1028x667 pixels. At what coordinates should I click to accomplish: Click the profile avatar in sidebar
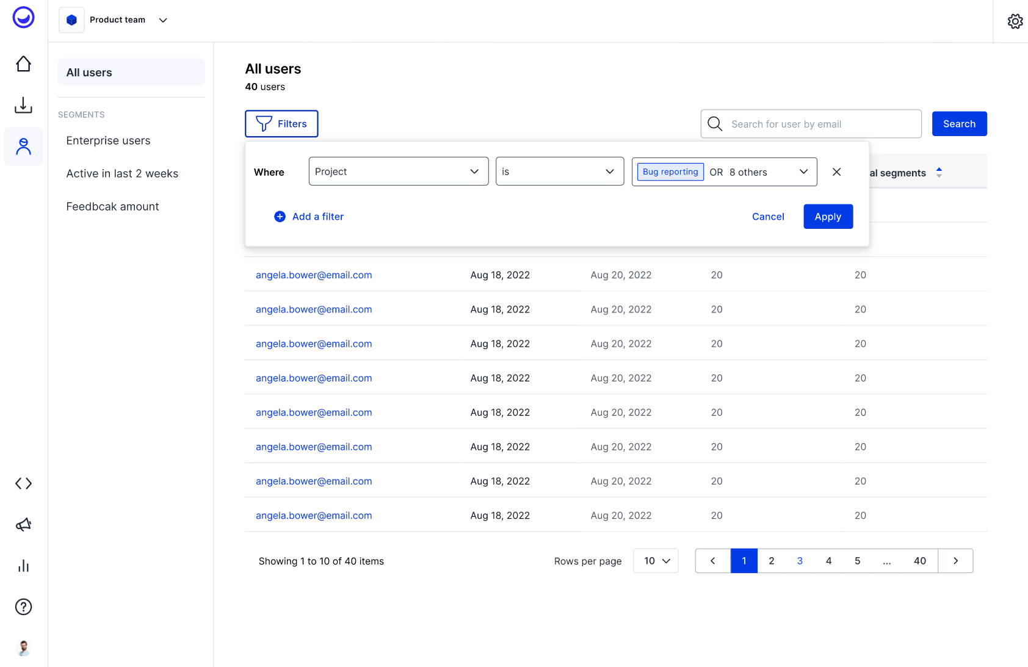23,648
